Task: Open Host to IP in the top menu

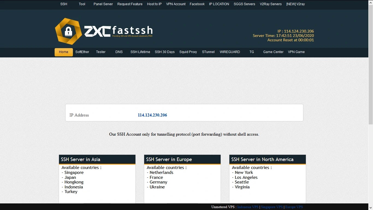Action: point(154,4)
